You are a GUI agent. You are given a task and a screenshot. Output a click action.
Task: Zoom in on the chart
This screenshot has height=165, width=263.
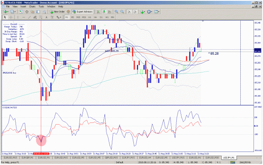116,12
